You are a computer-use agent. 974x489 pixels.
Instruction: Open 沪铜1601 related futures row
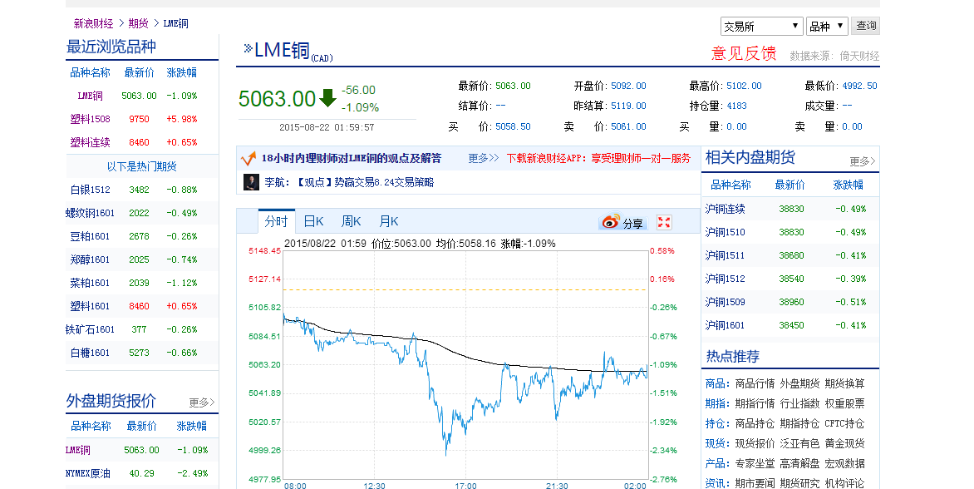pos(725,326)
